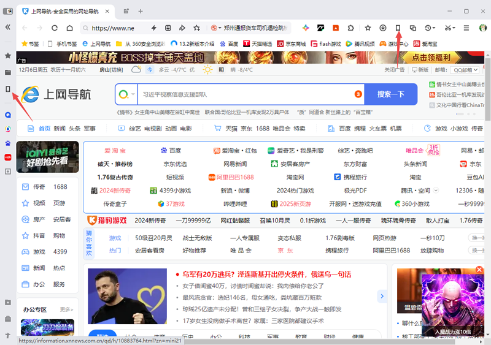Screen dimensions: 491x345
Task: Click the add-app plus icon in sidebar
Action: (8, 172)
